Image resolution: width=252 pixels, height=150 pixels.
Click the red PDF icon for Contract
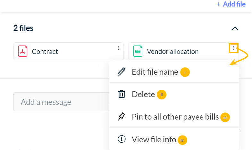point(23,51)
